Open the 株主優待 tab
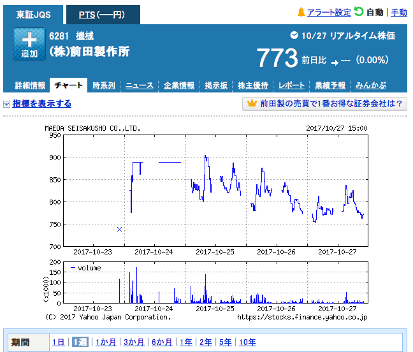Screen dimensions: 413x352 tap(253, 85)
